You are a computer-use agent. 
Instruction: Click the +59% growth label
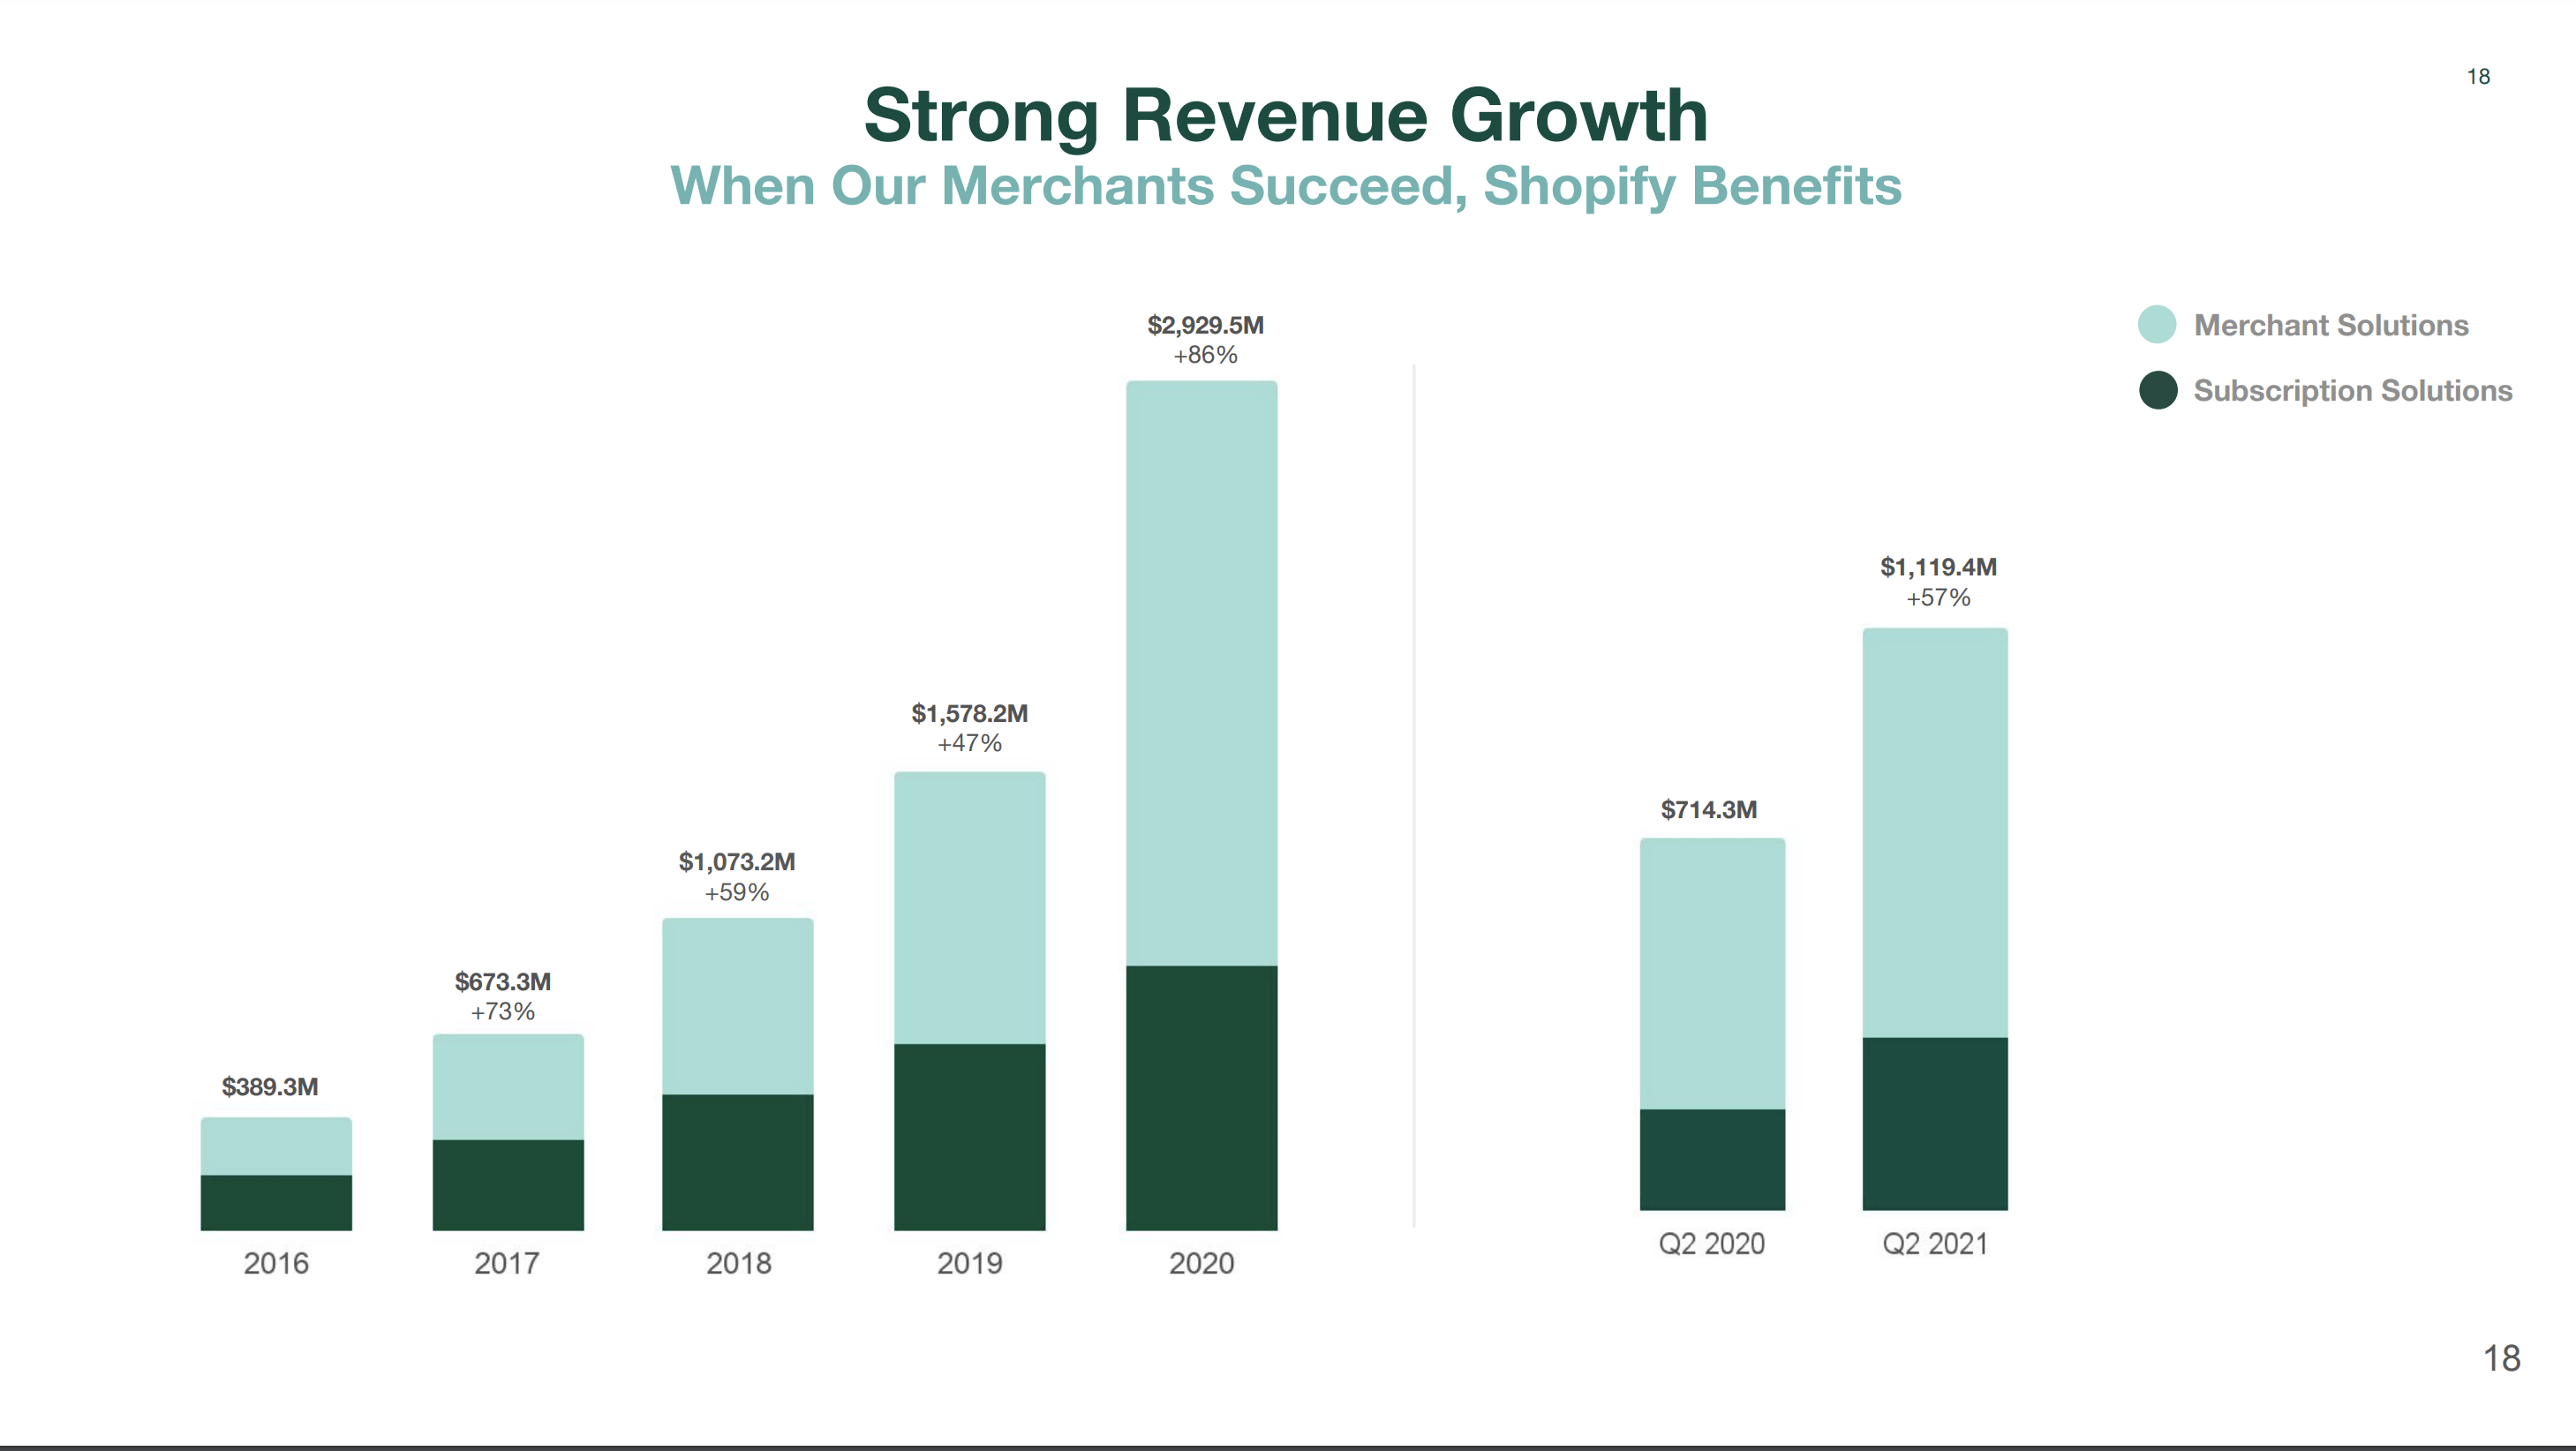click(737, 893)
